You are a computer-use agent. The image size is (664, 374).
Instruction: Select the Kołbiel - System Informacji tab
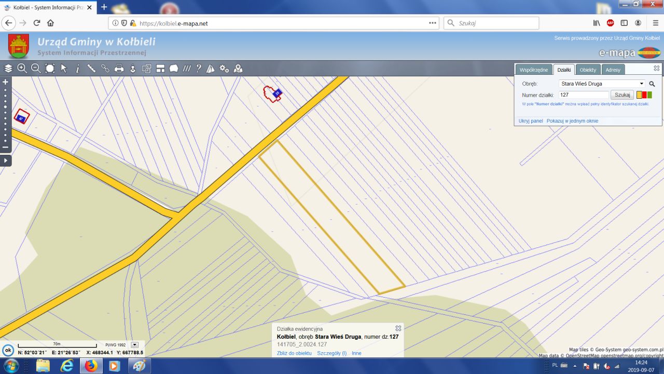click(x=48, y=8)
